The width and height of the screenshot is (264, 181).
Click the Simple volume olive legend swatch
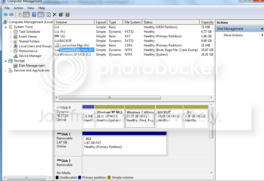(109, 178)
